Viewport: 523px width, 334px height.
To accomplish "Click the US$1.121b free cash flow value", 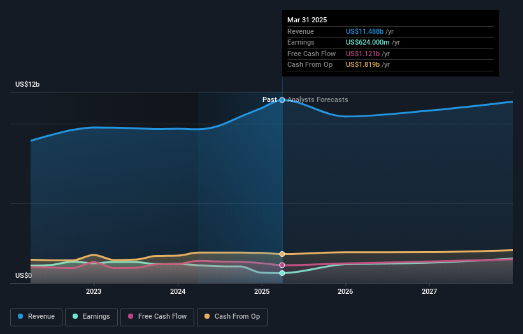I will 362,54.
